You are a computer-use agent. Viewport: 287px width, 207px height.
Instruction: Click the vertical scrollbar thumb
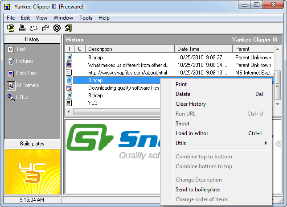click(x=278, y=85)
